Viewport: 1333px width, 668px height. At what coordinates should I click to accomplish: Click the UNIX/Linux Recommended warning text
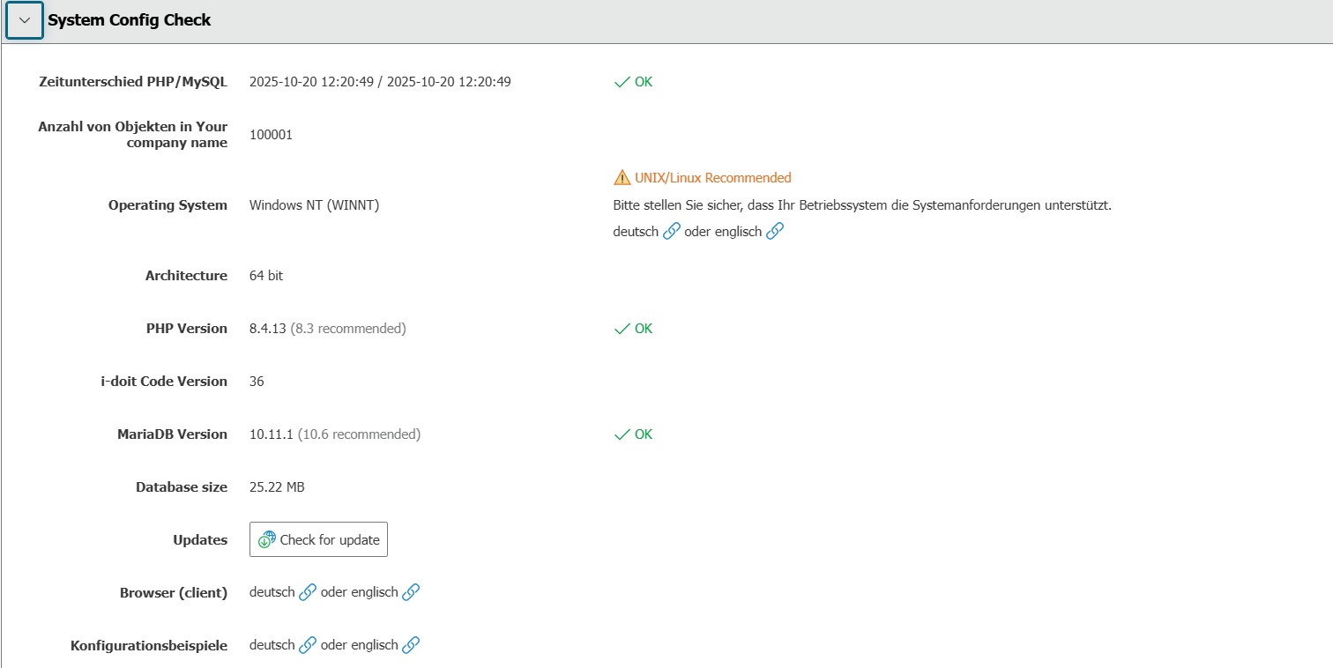713,178
